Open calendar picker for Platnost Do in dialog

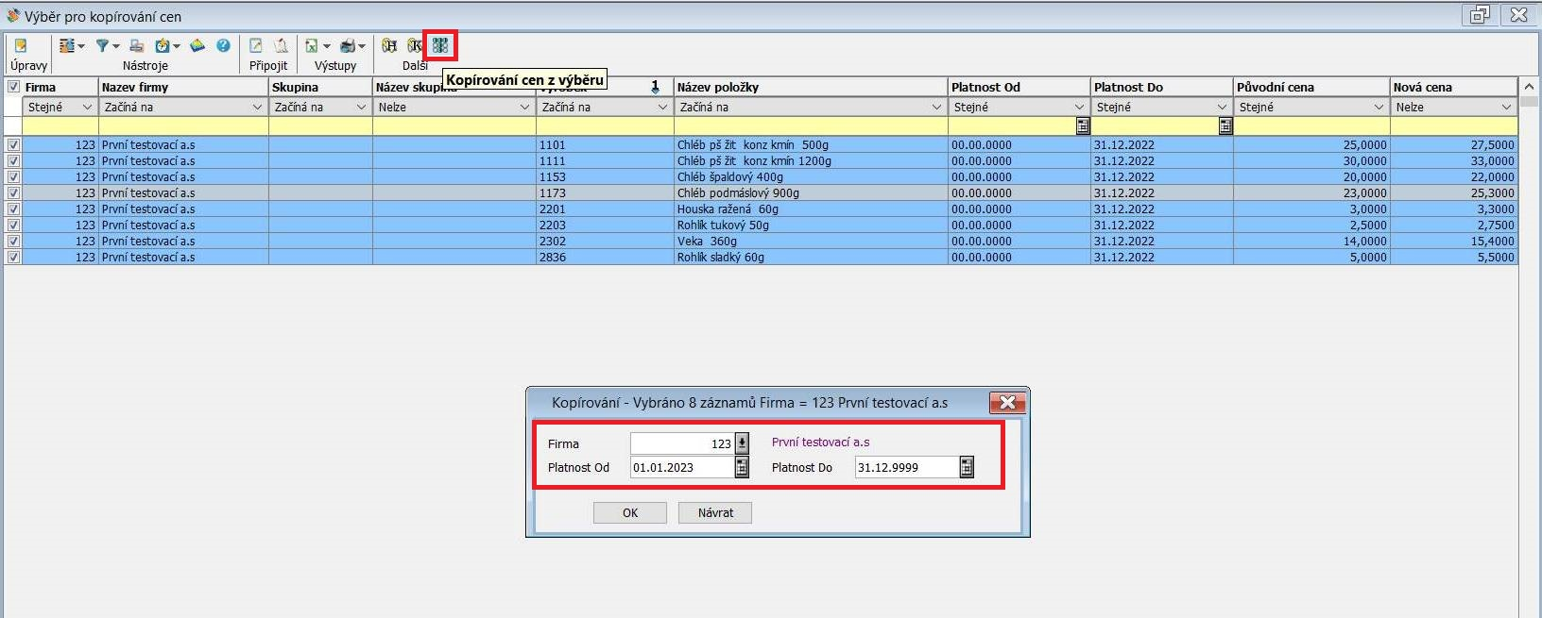click(x=967, y=467)
